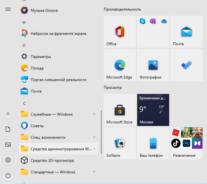
Task: Open the Стандартные — Windows folder row
Action: [59, 172]
